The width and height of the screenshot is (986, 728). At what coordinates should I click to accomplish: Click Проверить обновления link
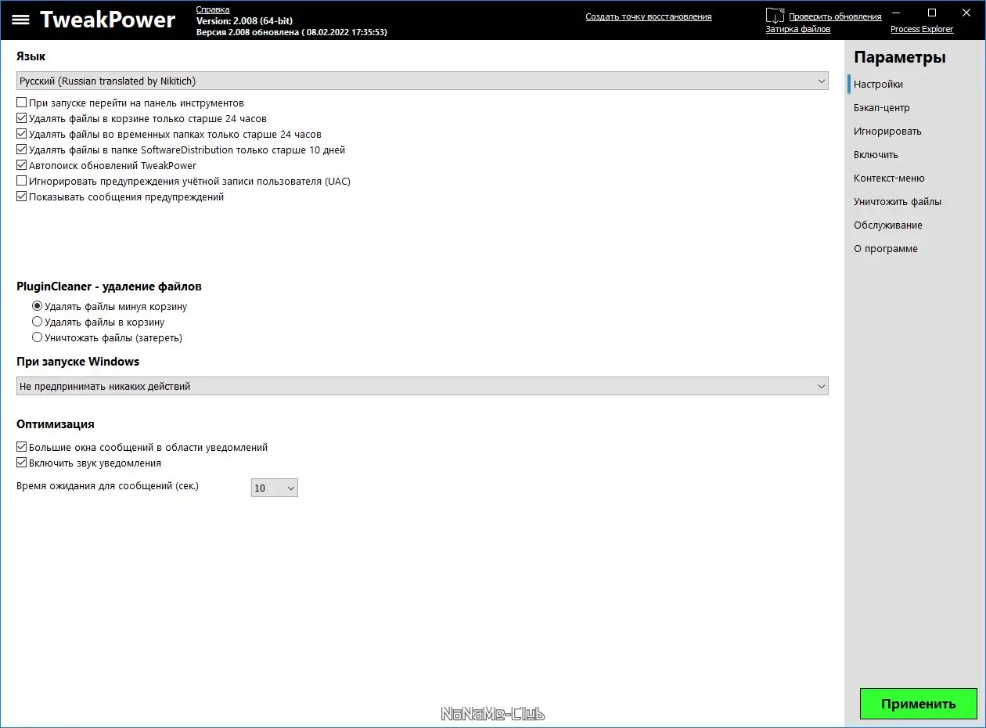[835, 16]
